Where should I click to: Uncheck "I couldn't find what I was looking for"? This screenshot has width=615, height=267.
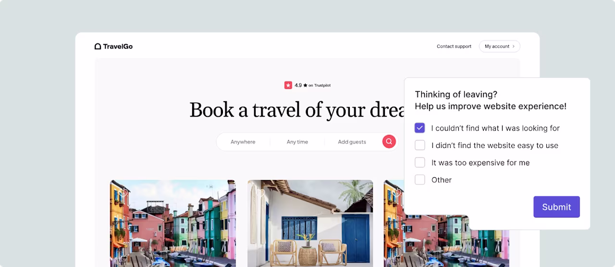[420, 128]
